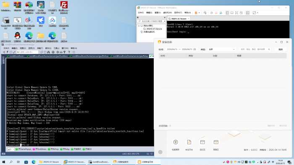Image resolution: width=294 pixels, height=165 pixels.
Task: Click the Windows Start button
Action: pos(3,162)
